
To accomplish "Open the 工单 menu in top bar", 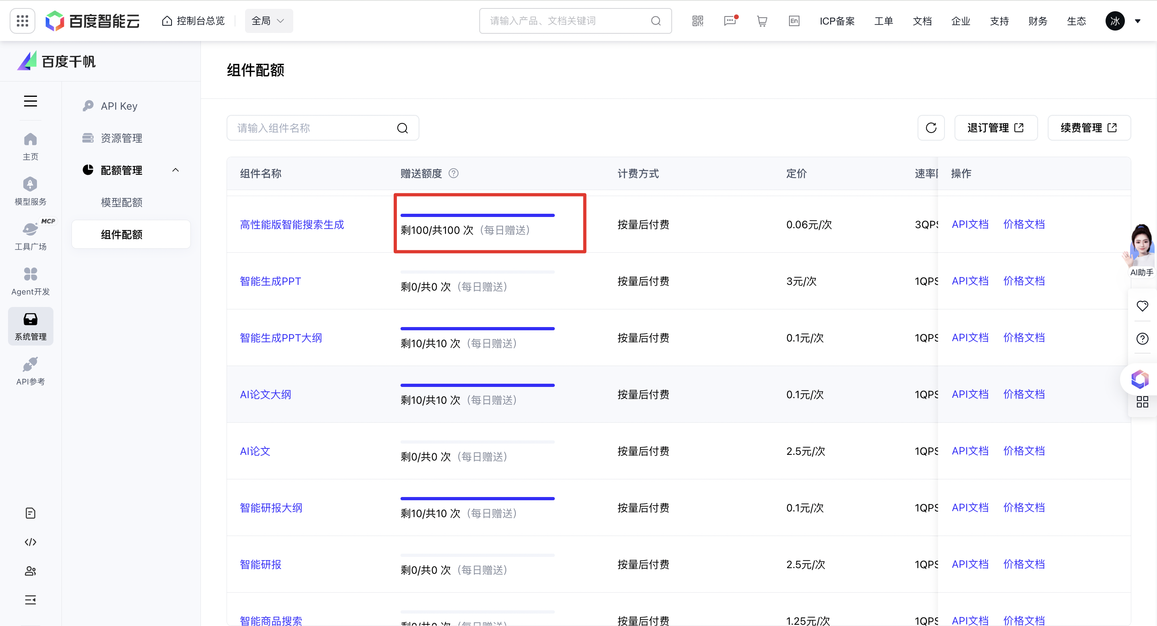I will 883,20.
